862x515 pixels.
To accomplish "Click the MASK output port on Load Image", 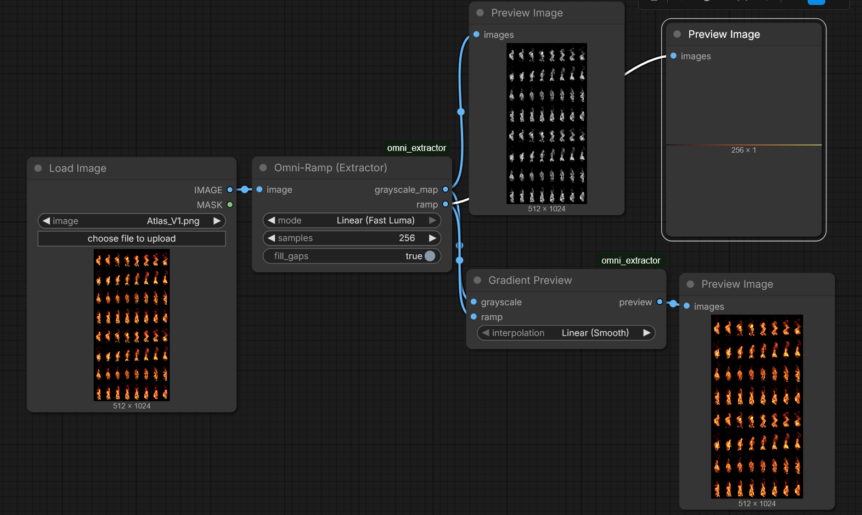I will click(230, 205).
